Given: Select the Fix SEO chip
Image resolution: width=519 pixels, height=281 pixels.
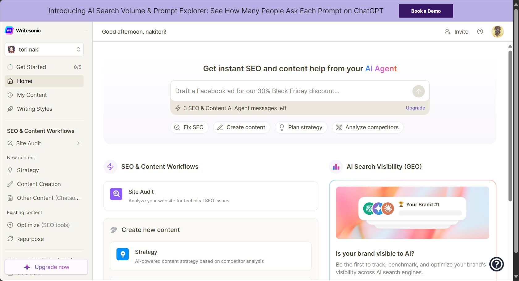Looking at the screenshot, I should pyautogui.click(x=189, y=127).
